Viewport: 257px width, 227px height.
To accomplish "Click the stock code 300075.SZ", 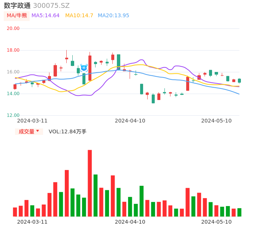I will tap(51, 6).
